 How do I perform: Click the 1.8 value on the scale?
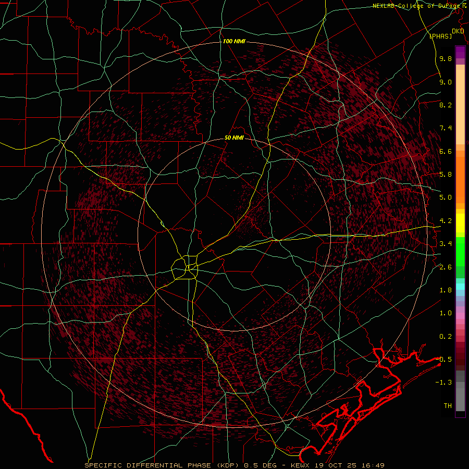[x=446, y=290]
